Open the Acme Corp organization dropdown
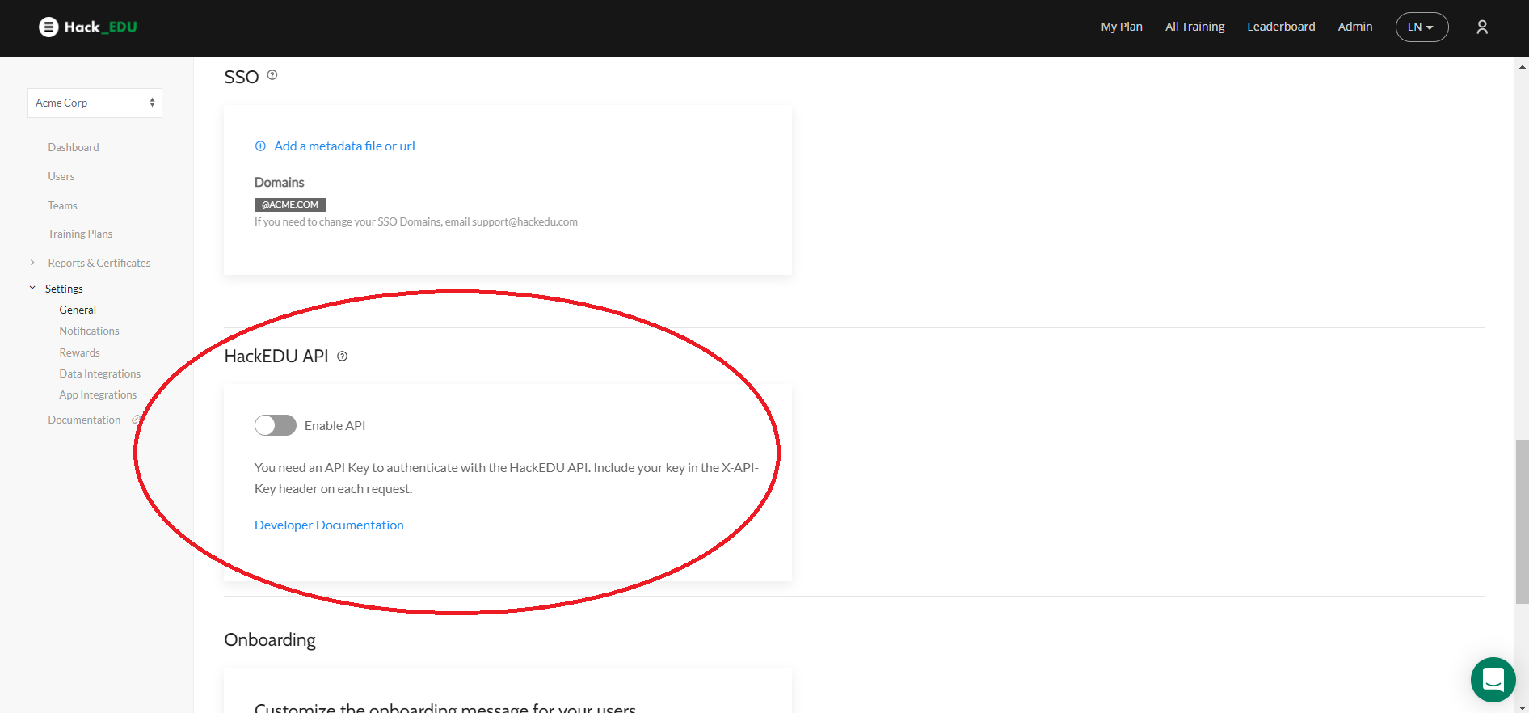Viewport: 1529px width, 713px height. point(95,103)
